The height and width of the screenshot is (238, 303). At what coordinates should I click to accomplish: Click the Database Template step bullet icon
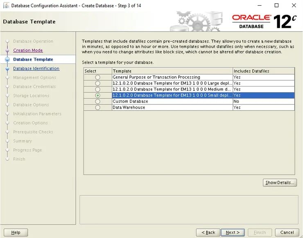(7, 59)
